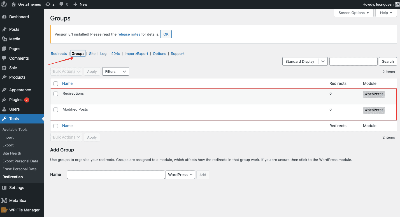Click the top Apply button
The width and height of the screenshot is (400, 217).
click(92, 71)
